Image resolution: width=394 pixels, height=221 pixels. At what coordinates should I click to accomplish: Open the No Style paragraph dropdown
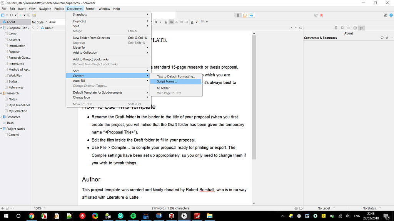pos(40,22)
